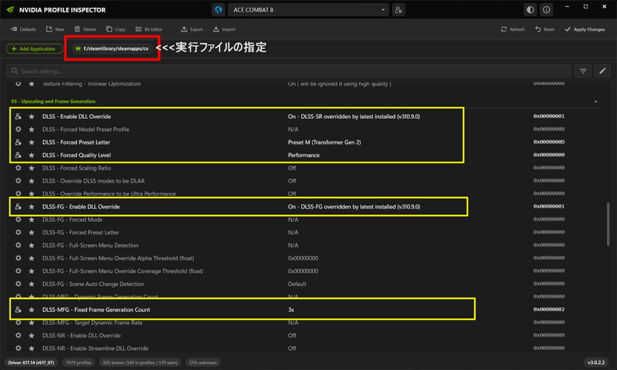This screenshot has height=370, width=617.
Task: Click gear icon on DLSS-FG - Forced Preset Letter
Action: (18, 233)
